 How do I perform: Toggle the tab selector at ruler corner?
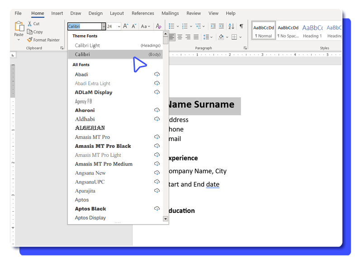click(x=13, y=55)
